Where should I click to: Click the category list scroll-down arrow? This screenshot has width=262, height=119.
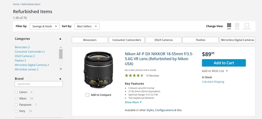tap(61, 69)
